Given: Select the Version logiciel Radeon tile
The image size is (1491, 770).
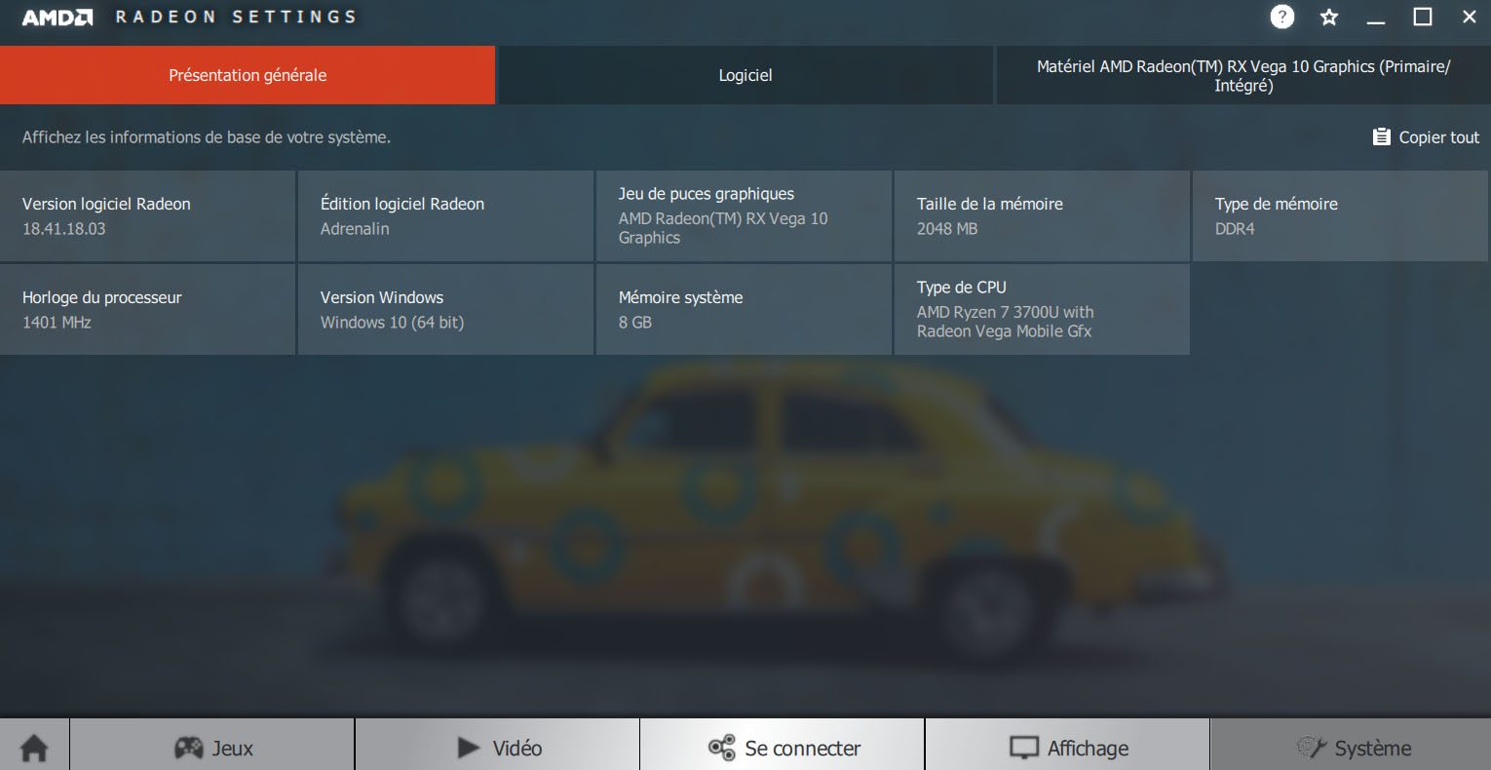Looking at the screenshot, I should coord(147,215).
